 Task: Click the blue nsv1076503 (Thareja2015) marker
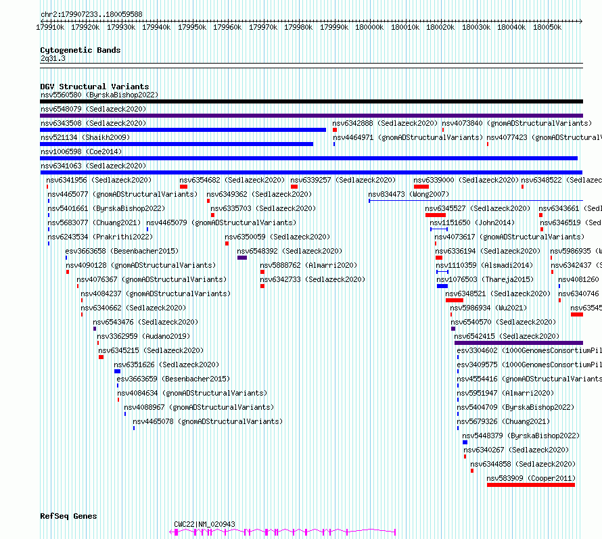coord(442,286)
